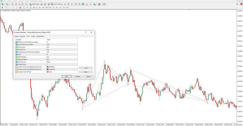Switch chart to line chart icon
Viewport: 243px width, 126px height.
click(72, 4)
